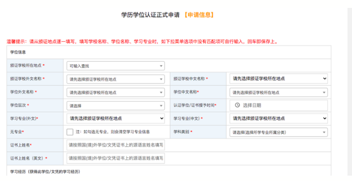Expand 学位层次 请选择 dropdown
The image size is (352, 181).
point(116,106)
